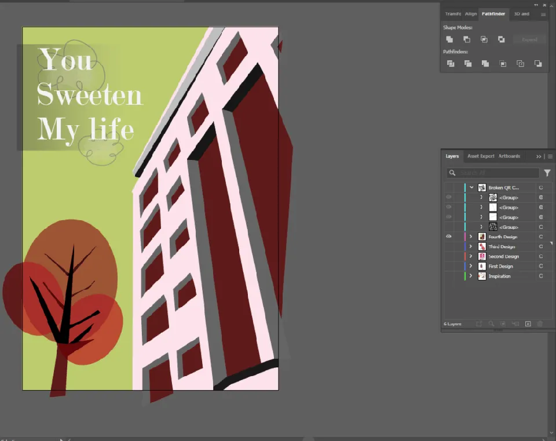This screenshot has height=441, width=556.
Task: Click the target circle for Inspiration layer
Action: 541,276
